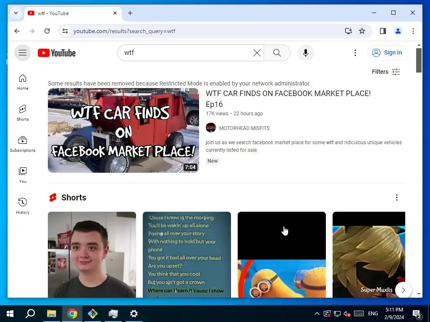Bookmark this page with the star
Screen dimensions: 430x322
[x=362, y=31]
